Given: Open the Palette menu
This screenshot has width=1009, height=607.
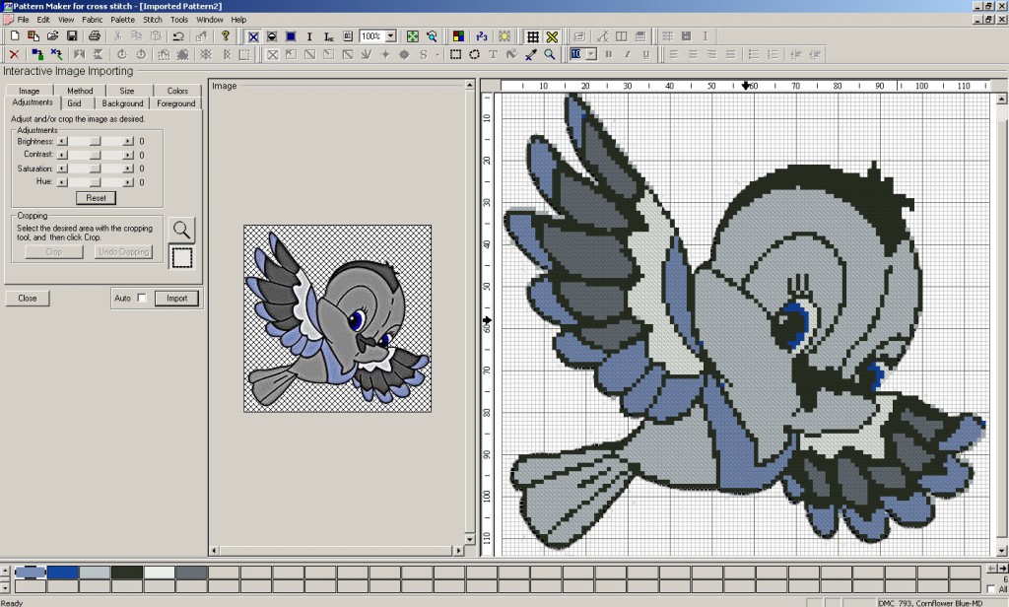Looking at the screenshot, I should point(122,20).
